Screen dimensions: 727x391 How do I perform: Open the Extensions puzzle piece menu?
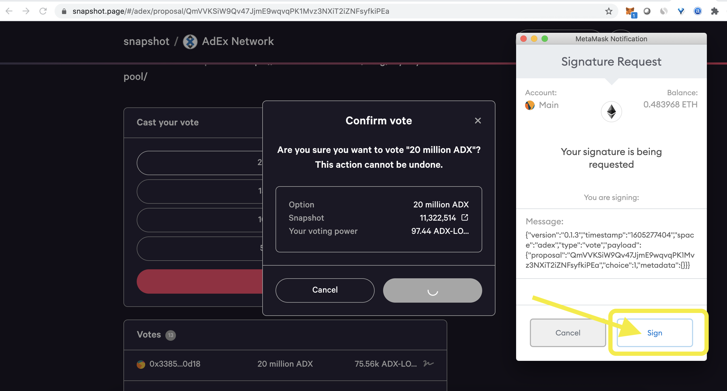(715, 11)
